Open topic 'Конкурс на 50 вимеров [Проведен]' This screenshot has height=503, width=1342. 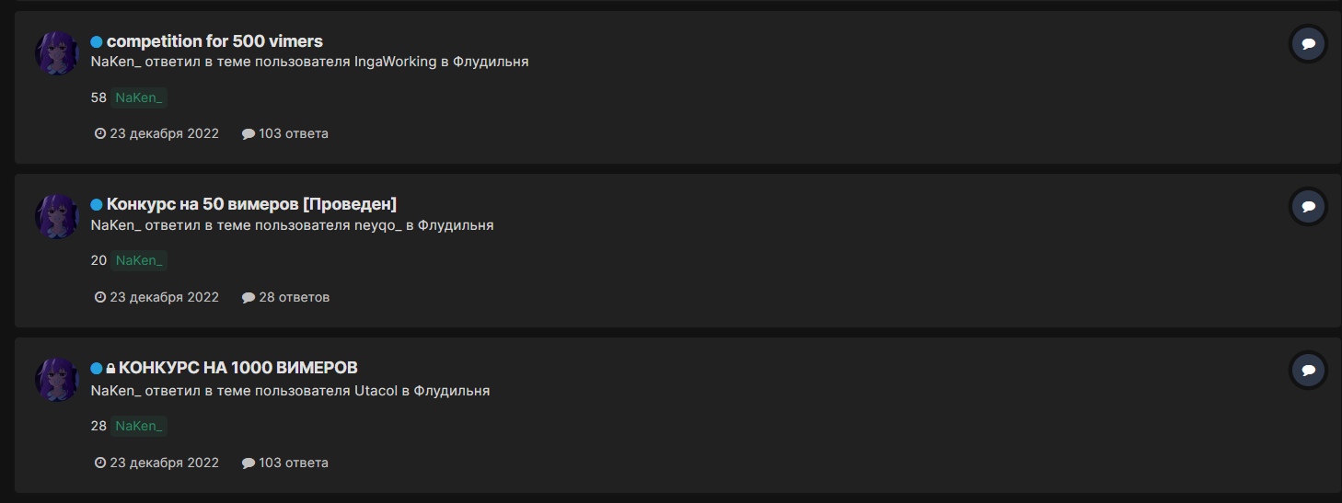pos(251,204)
